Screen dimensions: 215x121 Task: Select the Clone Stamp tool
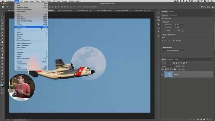(x=2, y=42)
